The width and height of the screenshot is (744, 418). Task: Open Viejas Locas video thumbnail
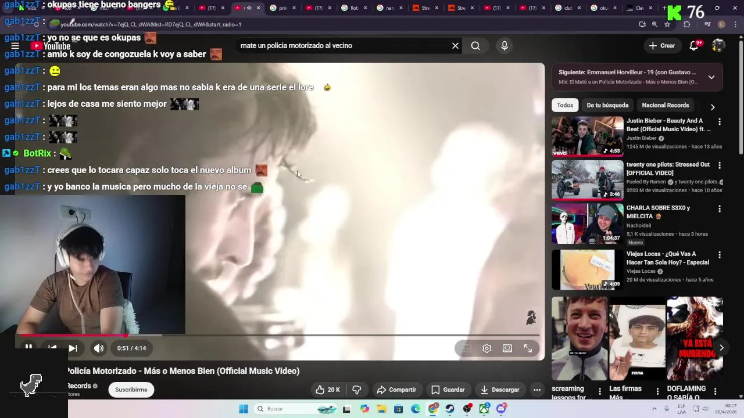[587, 269]
